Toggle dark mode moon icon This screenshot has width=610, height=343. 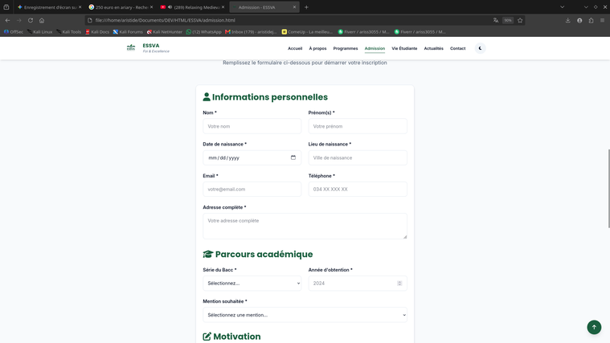pyautogui.click(x=480, y=48)
